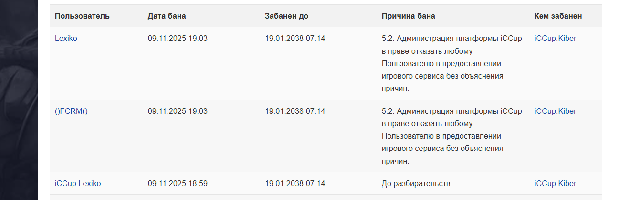Click the Кем забанен column header
The image size is (619, 200).
click(558, 16)
